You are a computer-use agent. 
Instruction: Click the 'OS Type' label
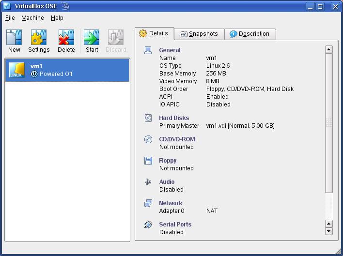[x=171, y=66]
